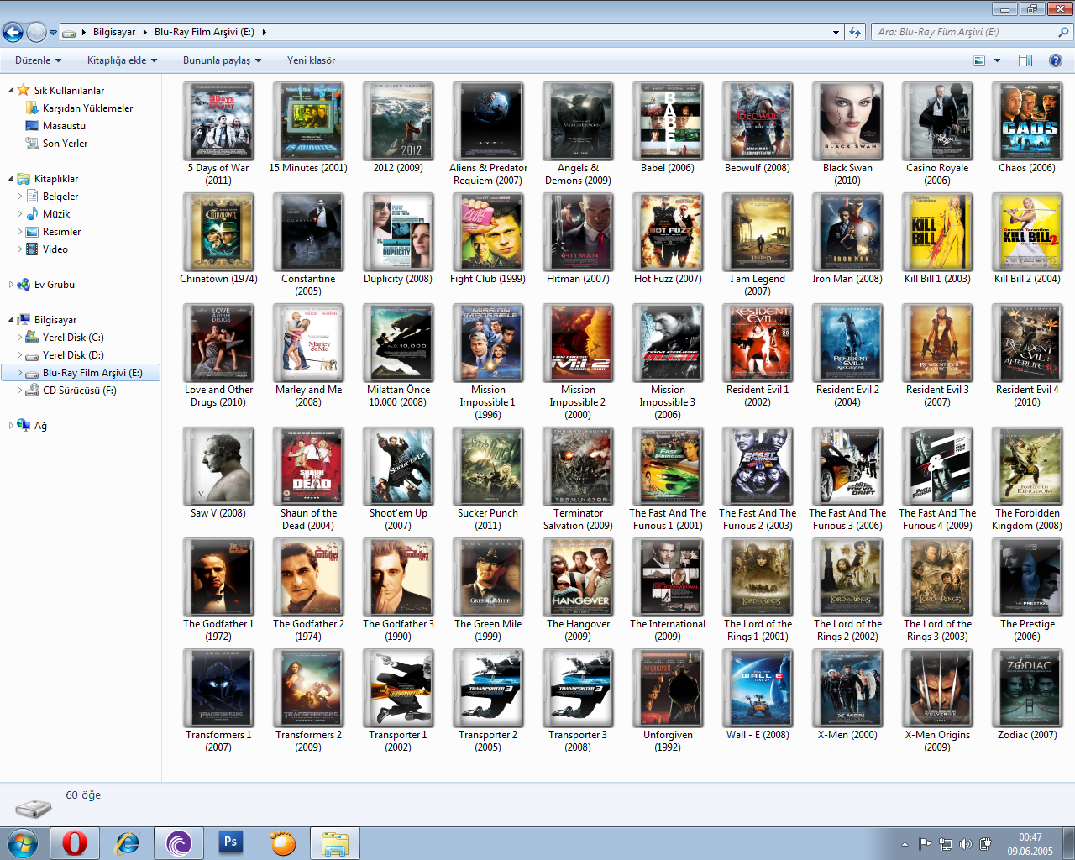Select Sık Kullanılanlar in navigation pane
Viewport: 1075px width, 860px height.
69,91
